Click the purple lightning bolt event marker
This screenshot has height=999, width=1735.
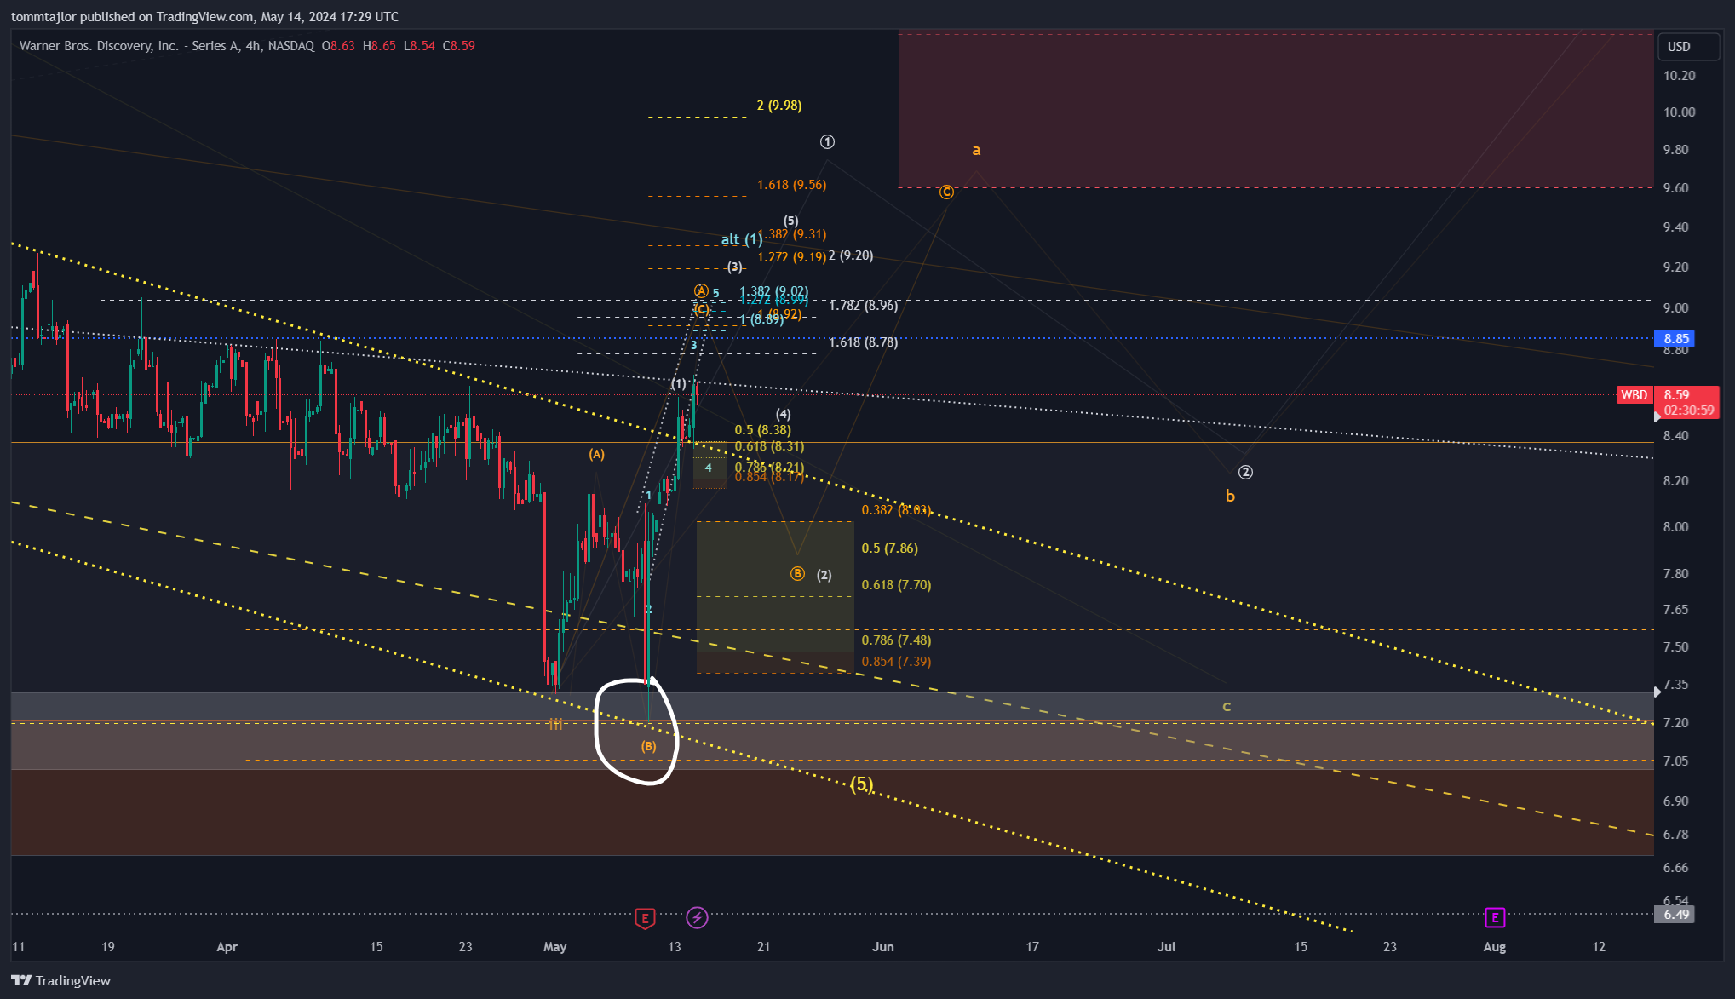click(697, 917)
